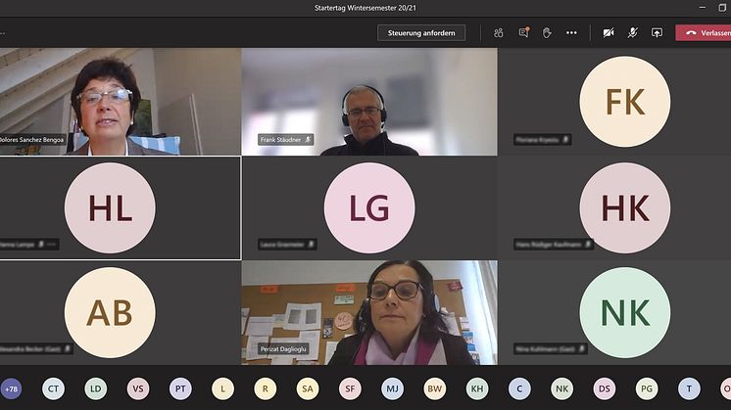Select the NK avatar tile of Nina Kuhlmann
This screenshot has height=410, width=731.
pos(624,312)
